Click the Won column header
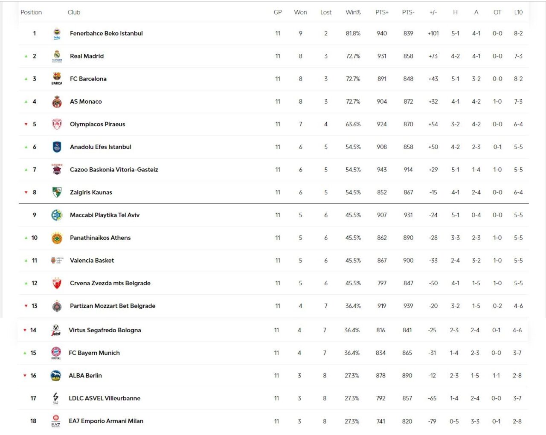 click(x=300, y=12)
